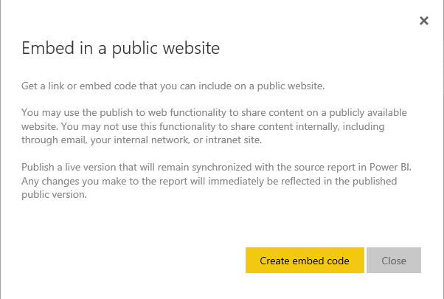Click the word 'Embed' in the title
This screenshot has width=444, height=299.
tap(48, 48)
